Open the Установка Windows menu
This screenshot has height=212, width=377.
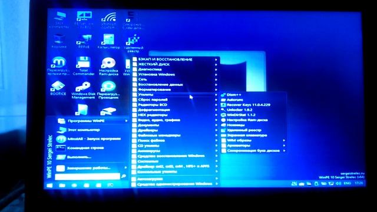(176, 75)
